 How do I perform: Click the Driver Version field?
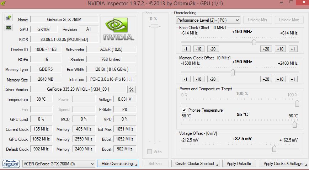tap(78, 89)
